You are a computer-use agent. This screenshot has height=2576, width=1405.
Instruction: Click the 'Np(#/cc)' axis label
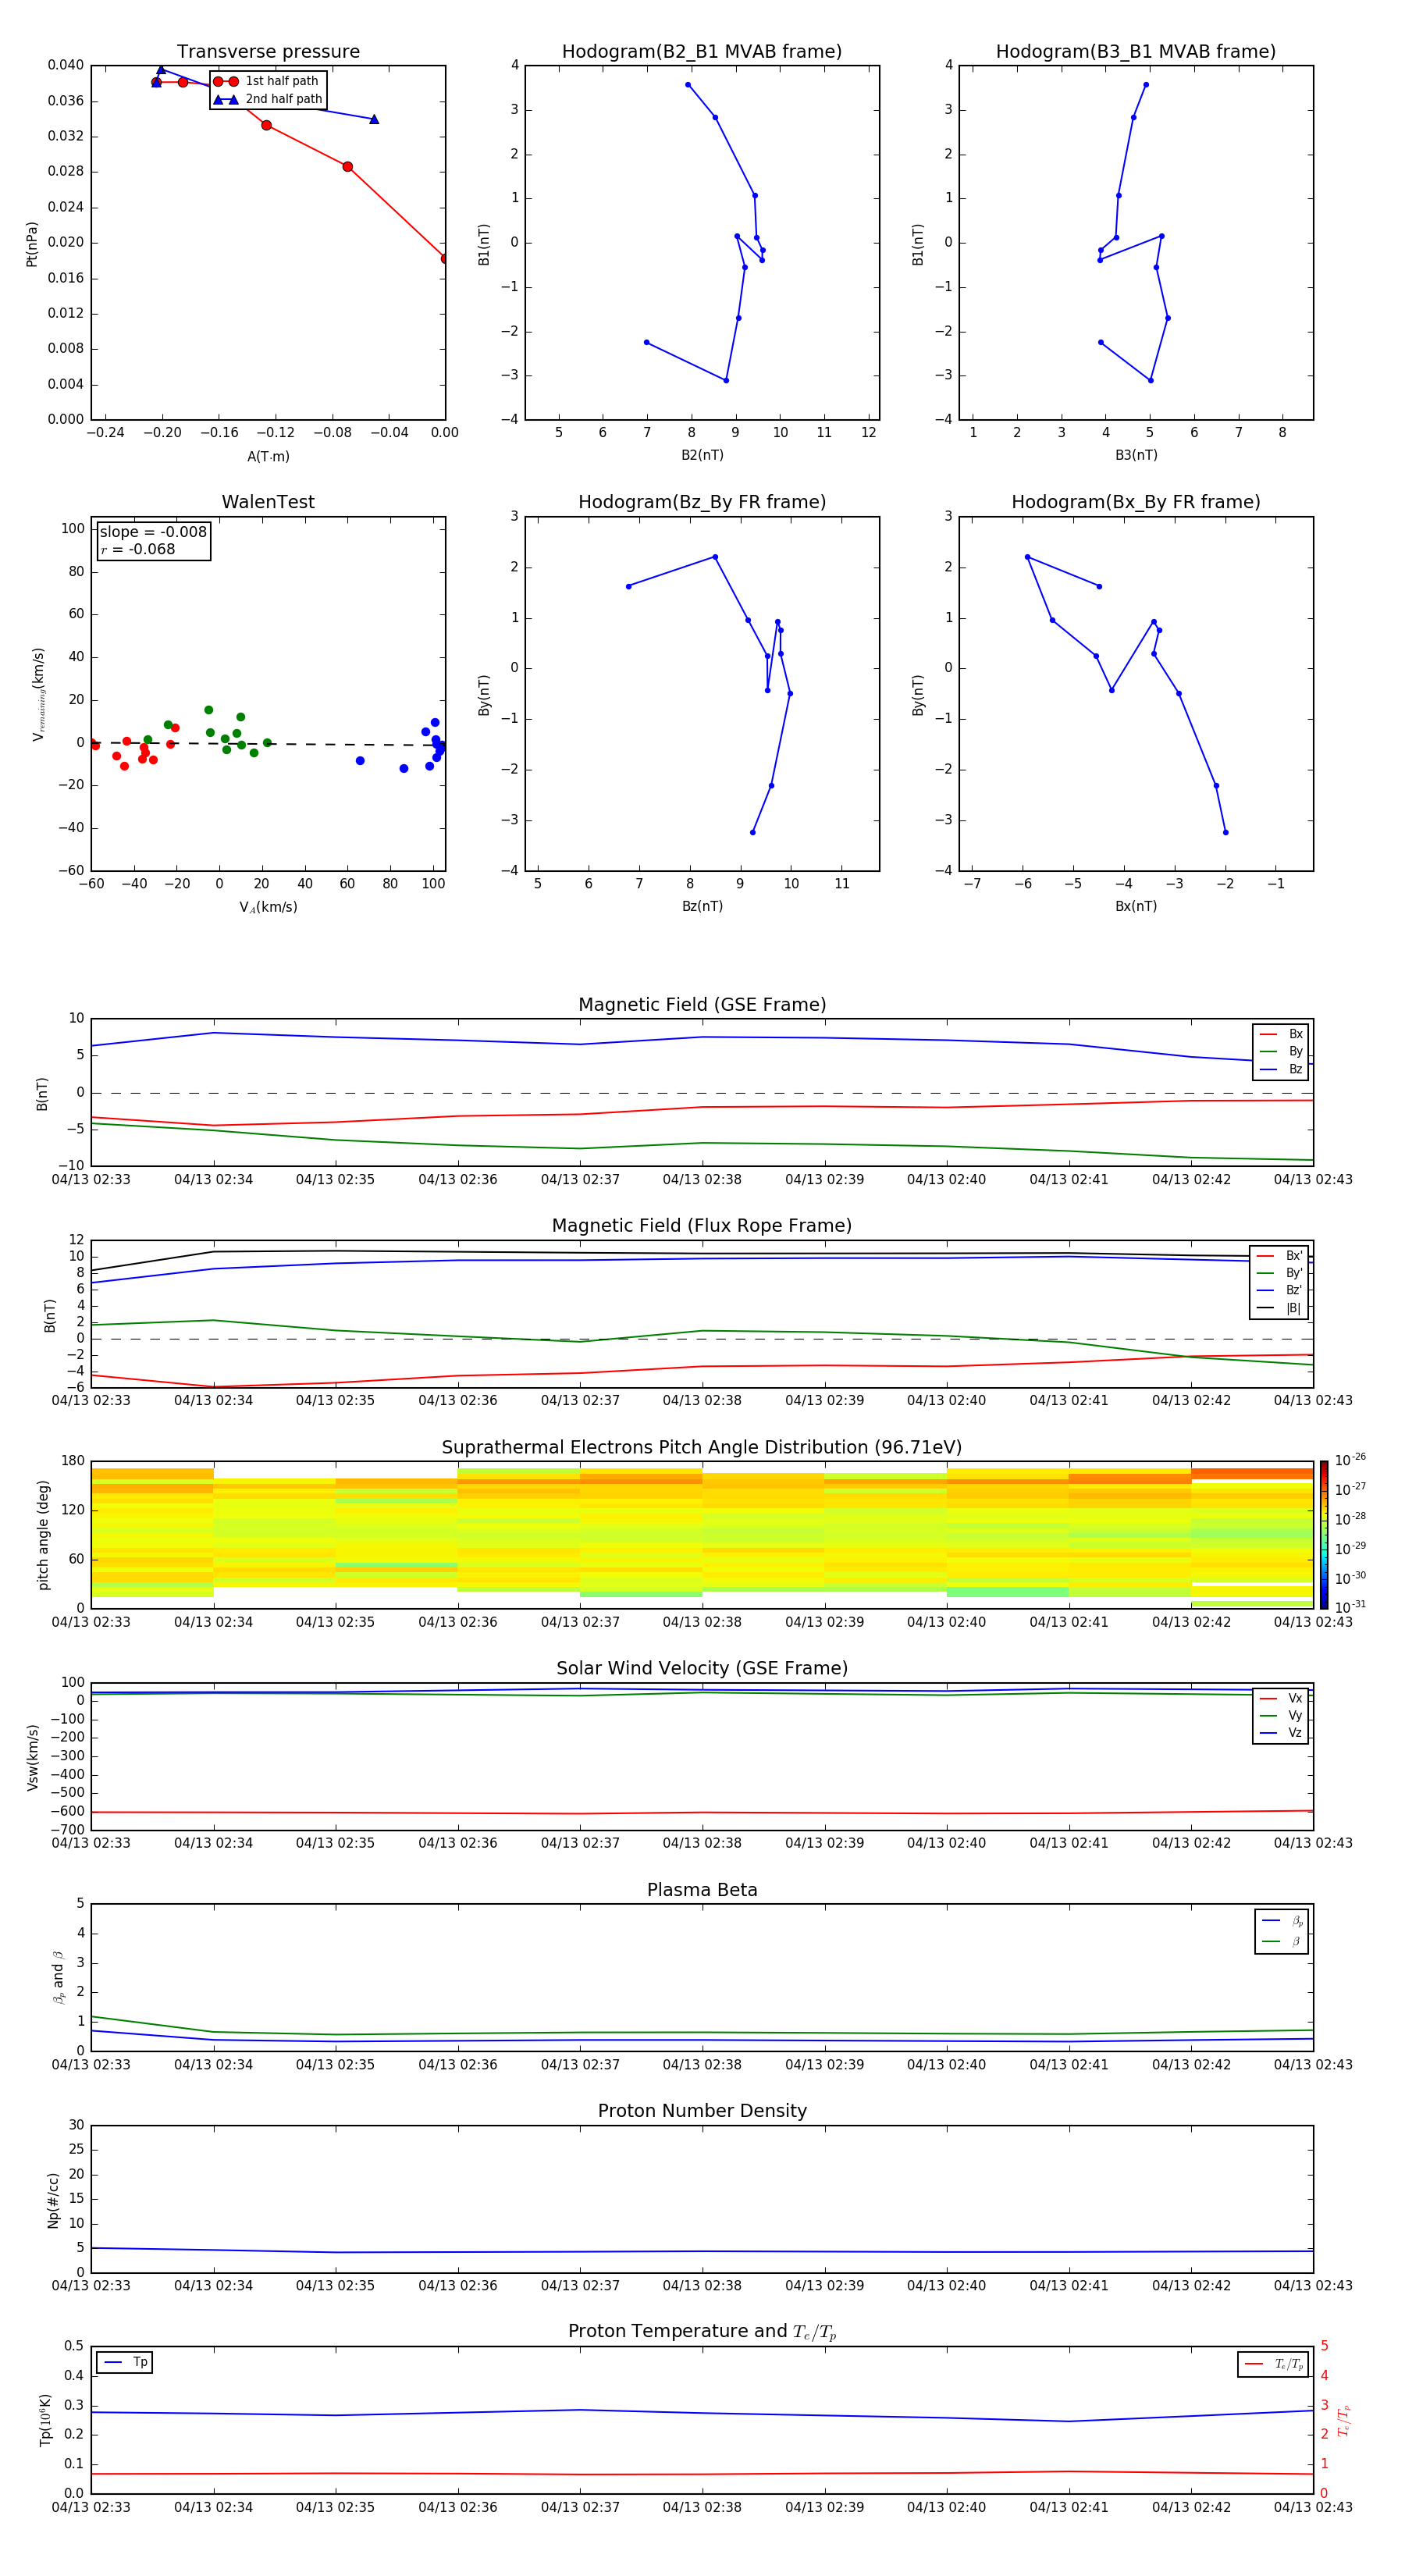tap(53, 2200)
